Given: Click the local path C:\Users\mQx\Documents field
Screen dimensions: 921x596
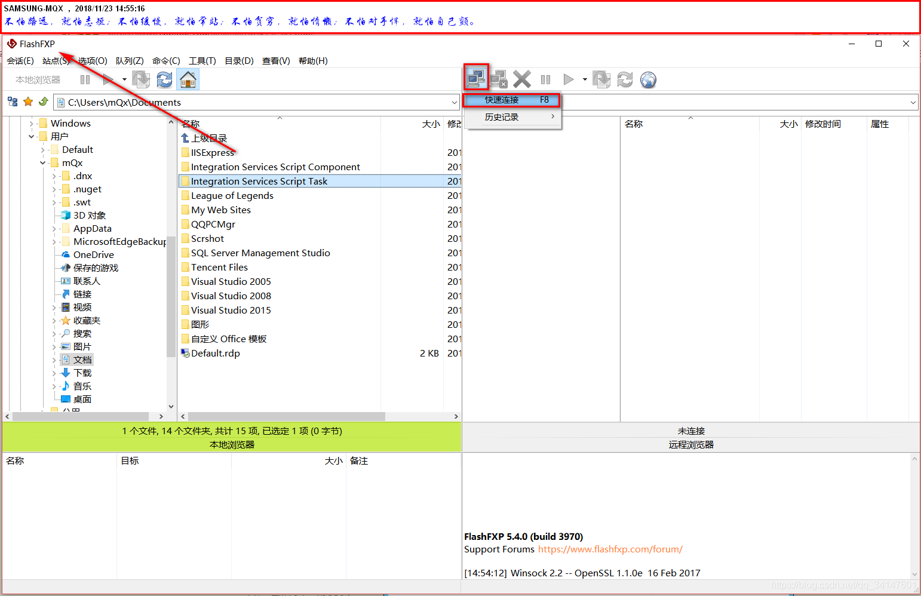Looking at the screenshot, I should click(257, 102).
